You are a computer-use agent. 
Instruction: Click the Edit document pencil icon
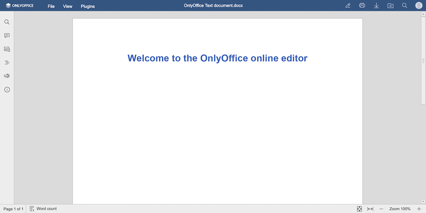[348, 6]
